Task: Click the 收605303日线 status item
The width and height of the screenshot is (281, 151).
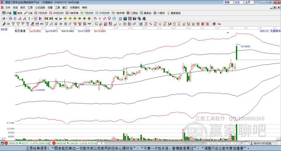Action: 261,143
